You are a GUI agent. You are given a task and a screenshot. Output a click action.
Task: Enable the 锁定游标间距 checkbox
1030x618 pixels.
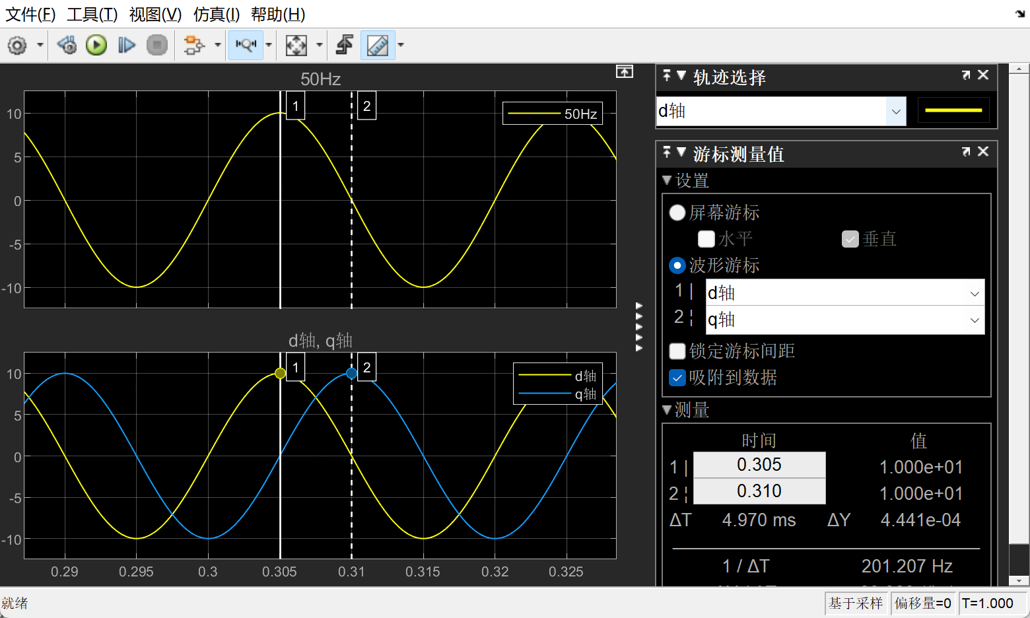coord(677,351)
